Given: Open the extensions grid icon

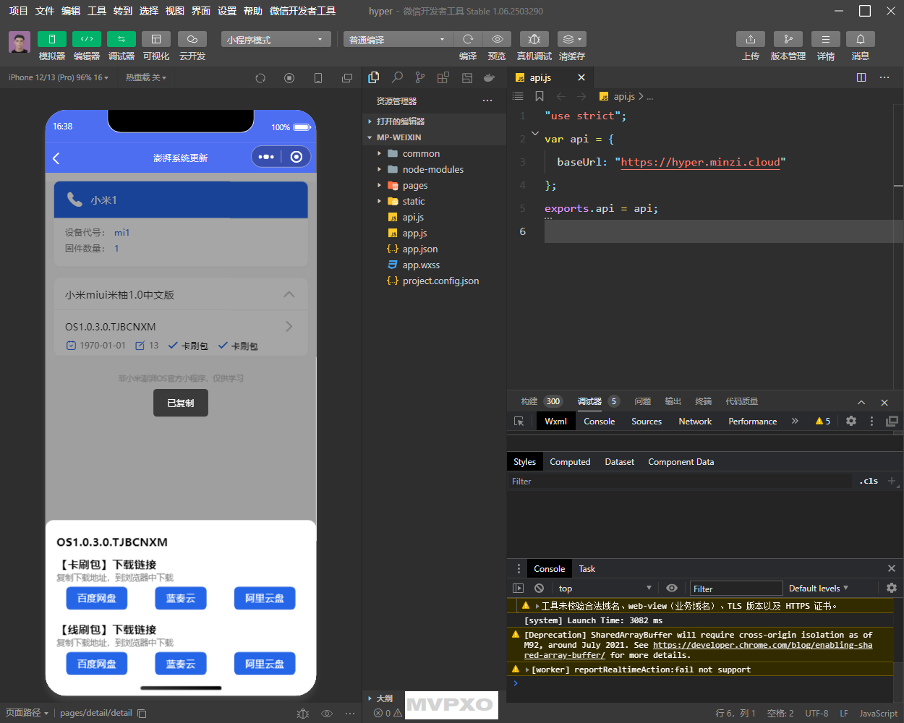Looking at the screenshot, I should click(443, 77).
